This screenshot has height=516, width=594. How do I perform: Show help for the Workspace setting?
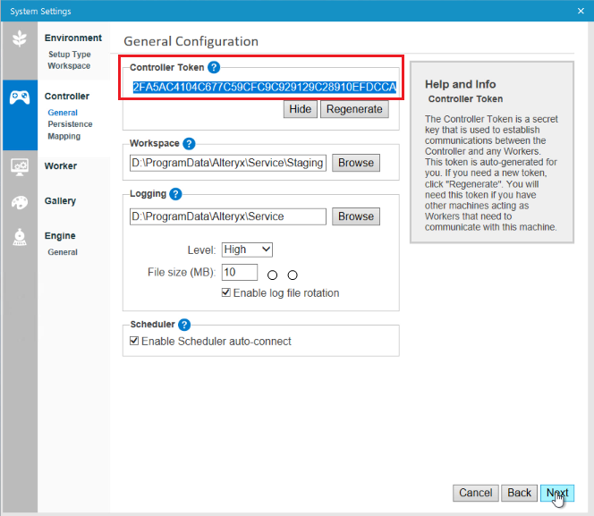click(x=189, y=143)
